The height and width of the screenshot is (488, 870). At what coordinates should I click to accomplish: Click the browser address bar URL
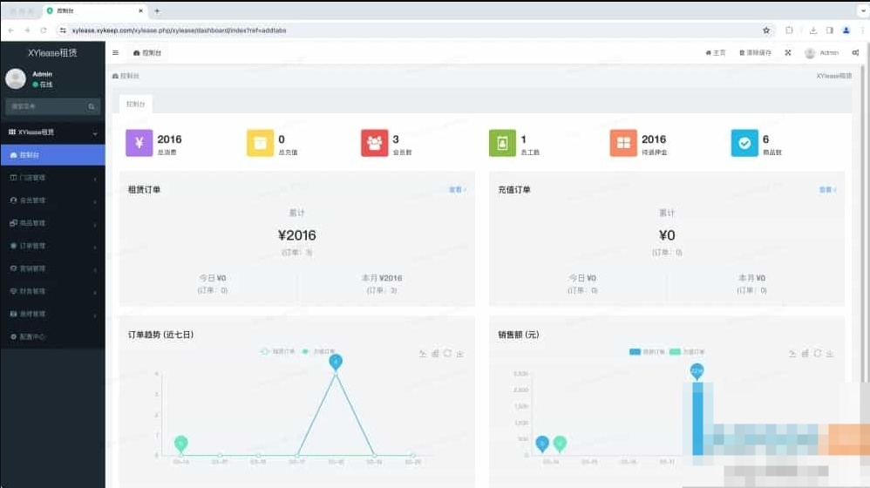180,30
